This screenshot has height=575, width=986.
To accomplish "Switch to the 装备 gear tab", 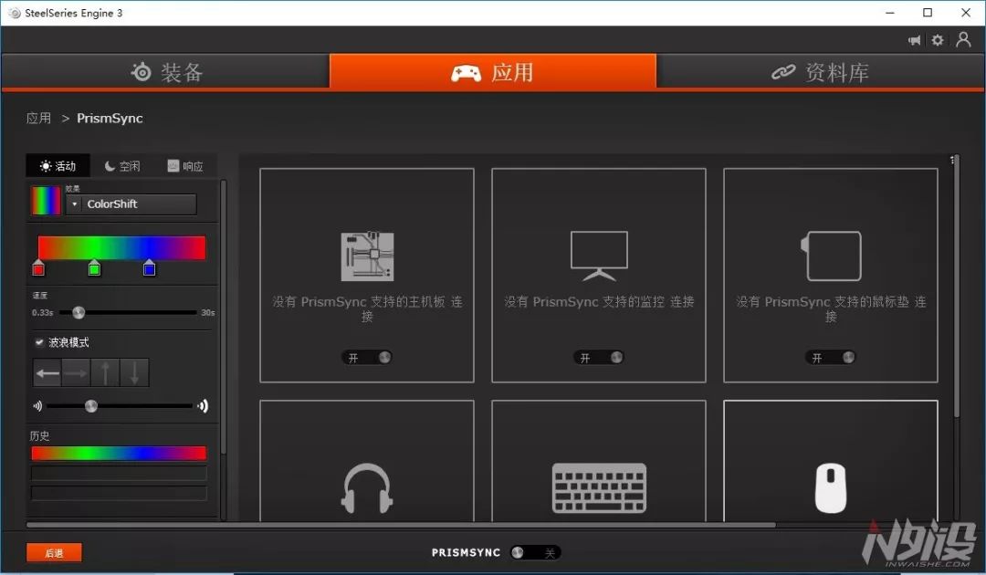I will click(x=165, y=73).
